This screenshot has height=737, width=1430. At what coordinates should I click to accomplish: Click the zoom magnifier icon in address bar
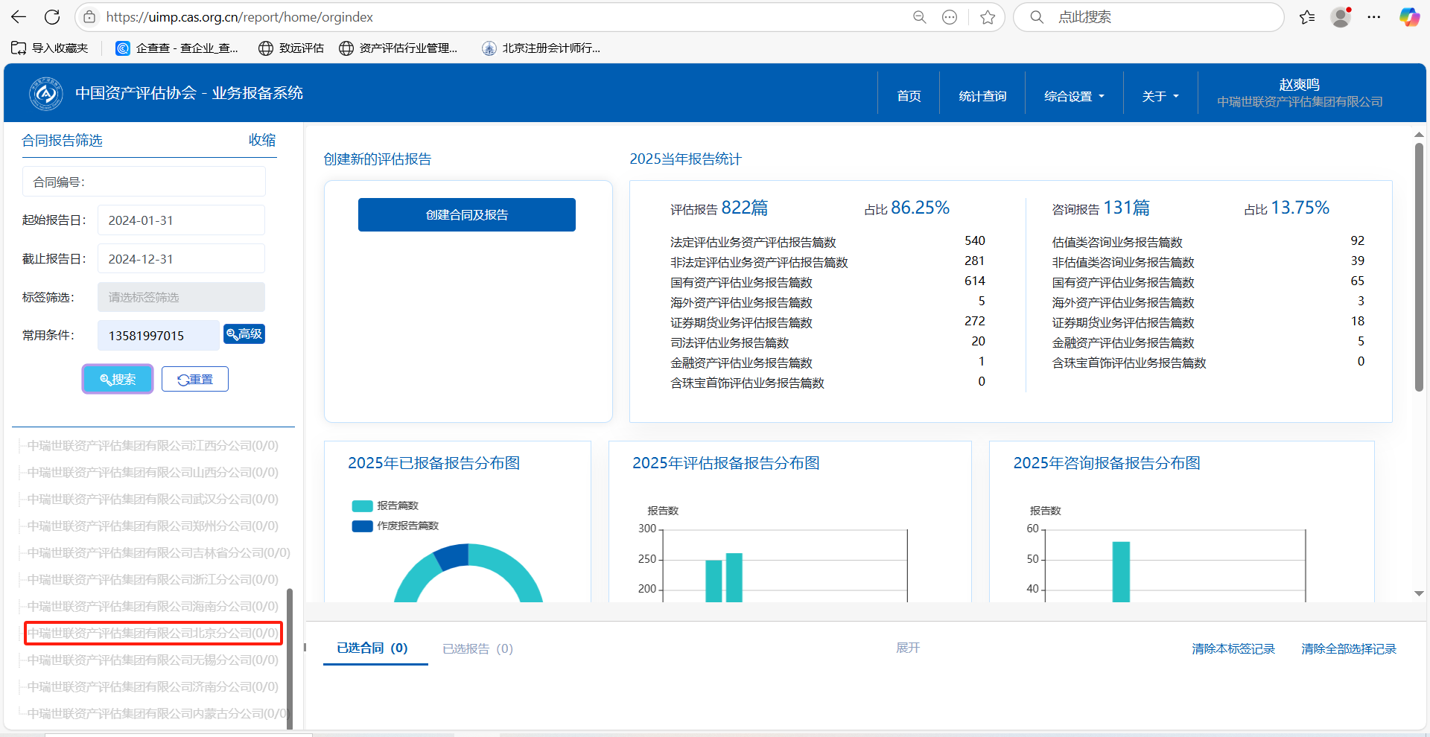pyautogui.click(x=920, y=17)
